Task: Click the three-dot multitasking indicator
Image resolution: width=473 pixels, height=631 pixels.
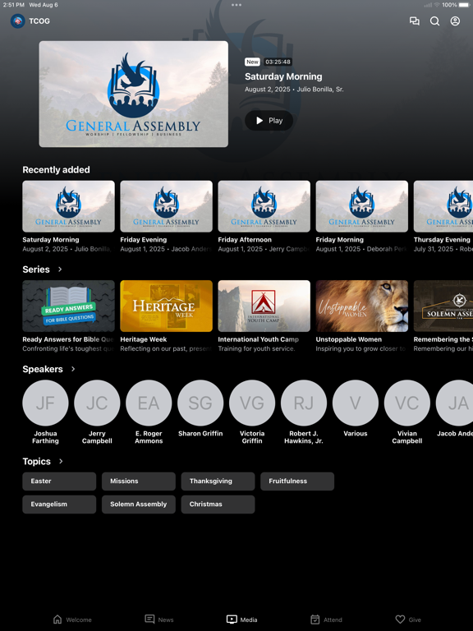Action: (236, 5)
